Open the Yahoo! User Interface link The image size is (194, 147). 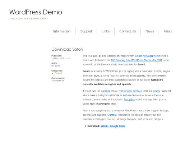(130, 91)
